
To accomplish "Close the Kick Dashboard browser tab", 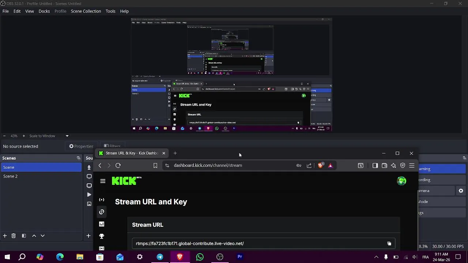I will [x=164, y=153].
